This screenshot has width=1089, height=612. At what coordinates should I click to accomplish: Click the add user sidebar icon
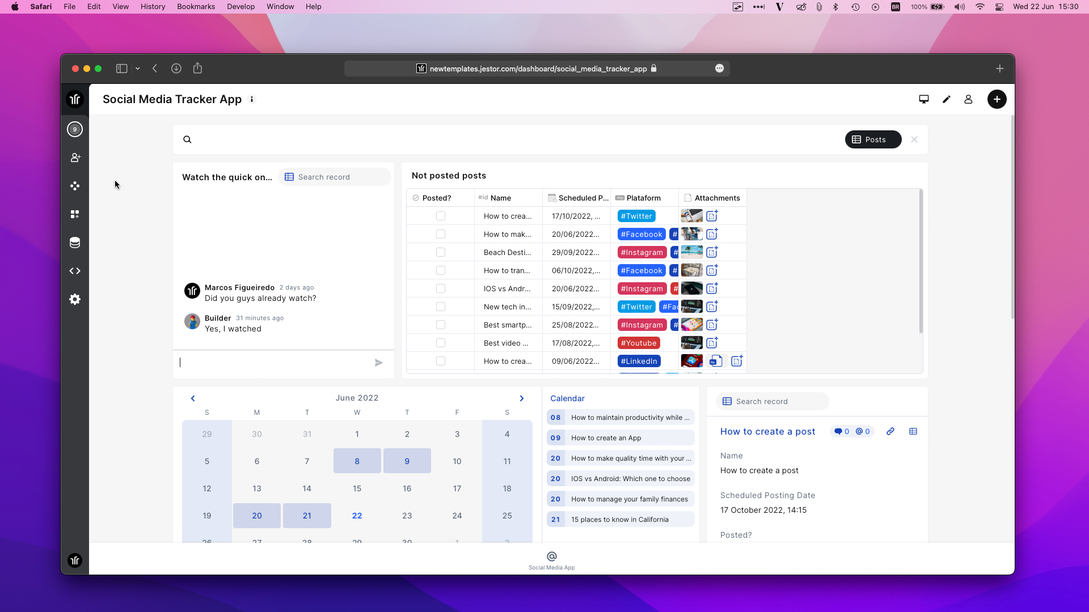tap(75, 158)
